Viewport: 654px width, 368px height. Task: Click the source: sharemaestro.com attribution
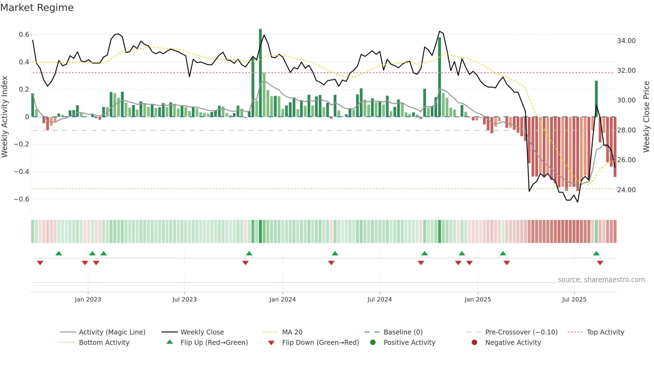coord(601,280)
